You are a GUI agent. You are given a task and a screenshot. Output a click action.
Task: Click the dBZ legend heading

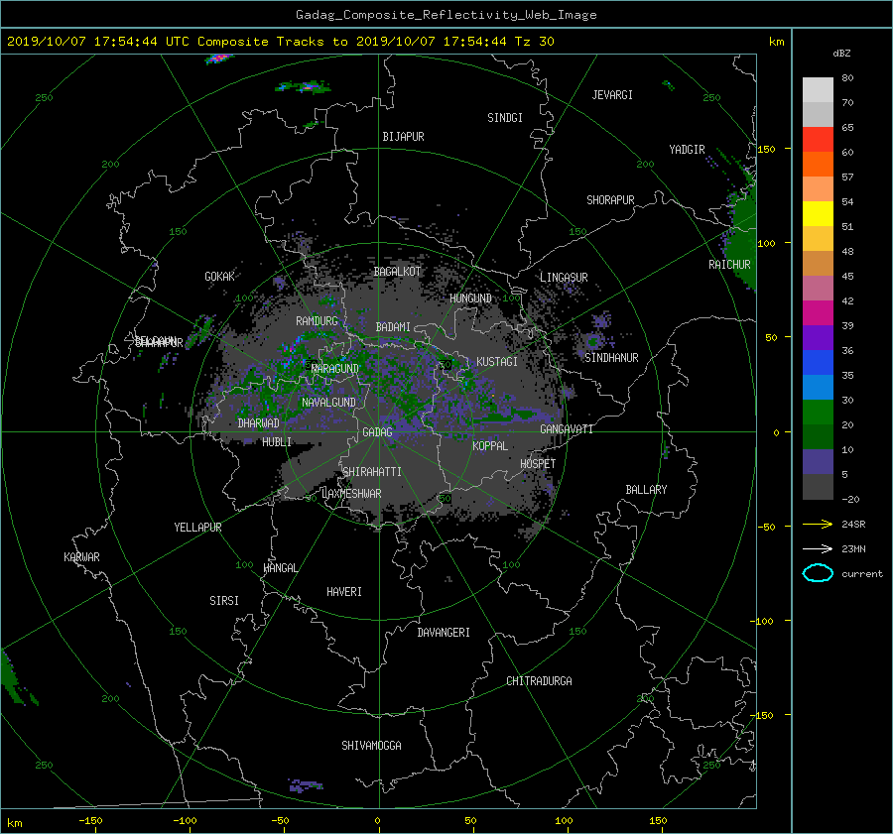pyautogui.click(x=841, y=54)
